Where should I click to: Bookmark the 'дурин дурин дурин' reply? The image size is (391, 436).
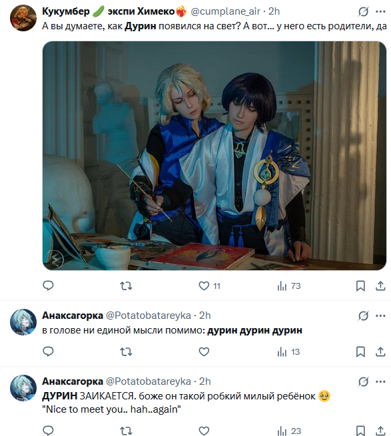click(360, 351)
